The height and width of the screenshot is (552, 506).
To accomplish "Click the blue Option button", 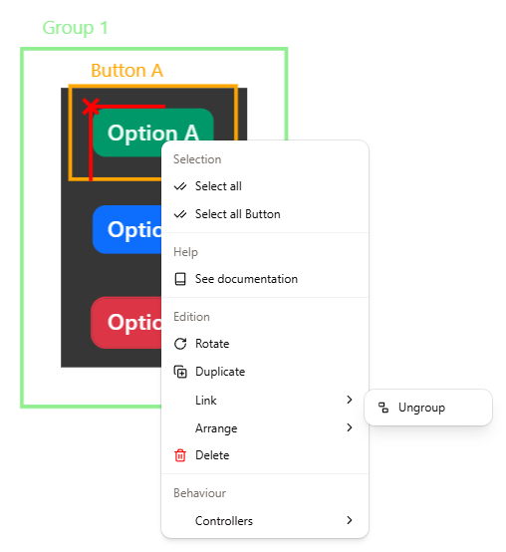I will tap(127, 229).
